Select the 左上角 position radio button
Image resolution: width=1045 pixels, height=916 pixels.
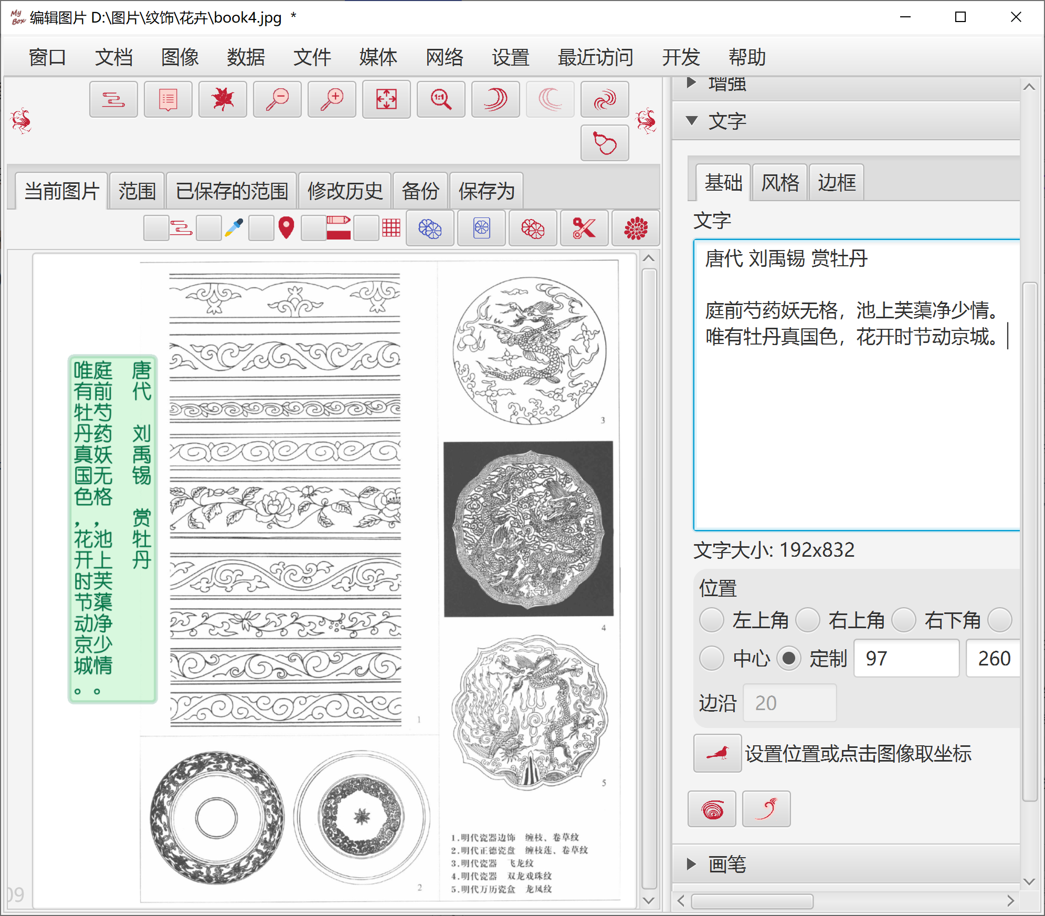tap(712, 620)
